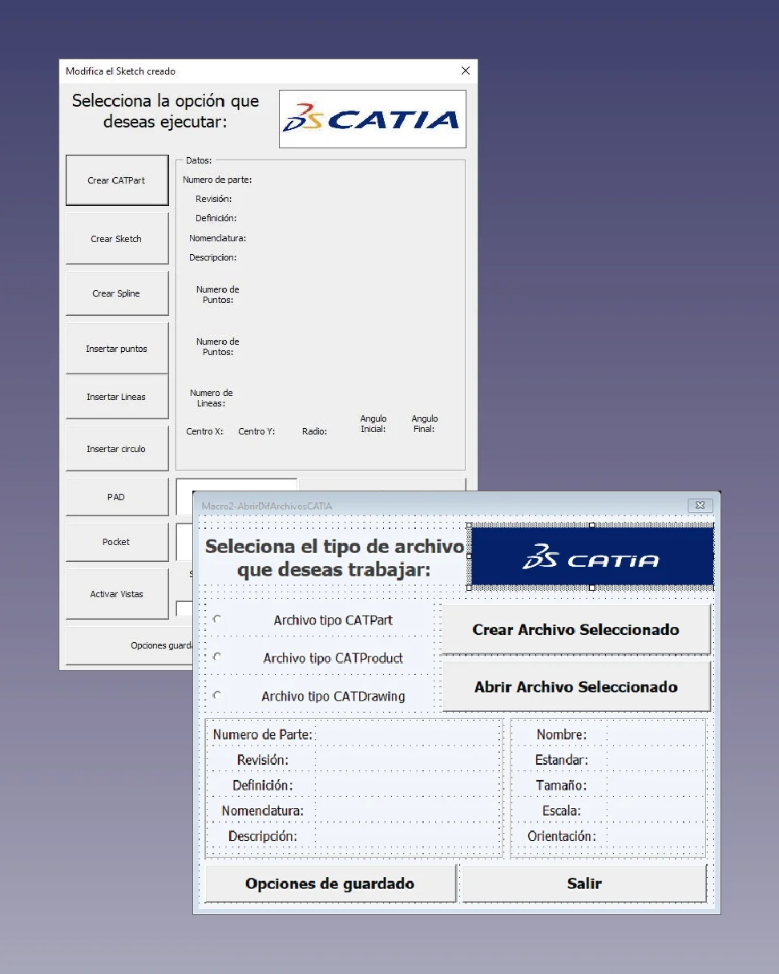Viewport: 779px width, 974px height.
Task: Click the 'Nomenclatura:' label in Macro2 window
Action: click(x=263, y=810)
